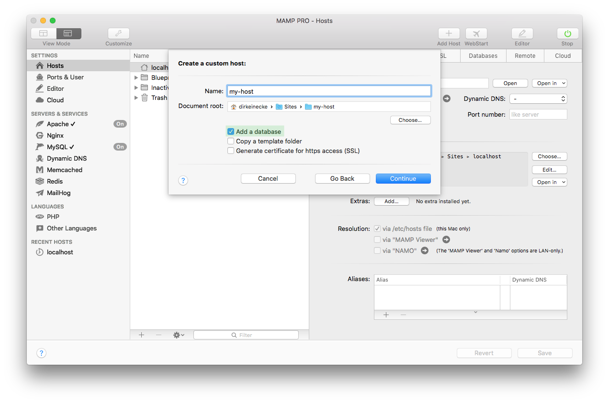The width and height of the screenshot is (609, 403).
Task: Enable Generate certificate for https access
Action: pos(231,151)
